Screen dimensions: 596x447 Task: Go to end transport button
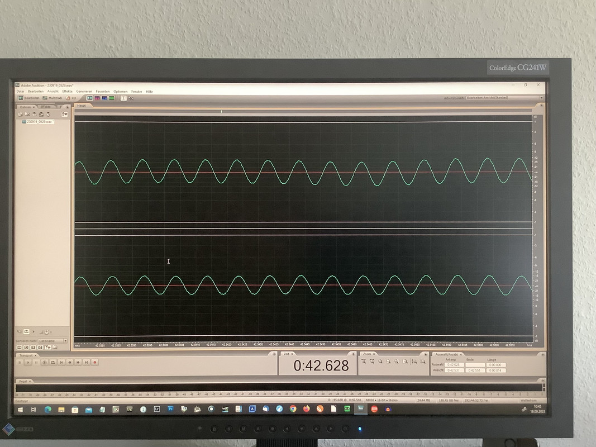[x=86, y=363]
